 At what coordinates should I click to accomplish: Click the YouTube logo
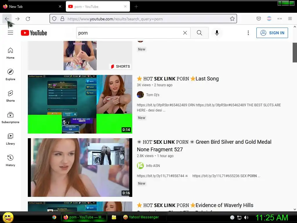[x=34, y=33]
